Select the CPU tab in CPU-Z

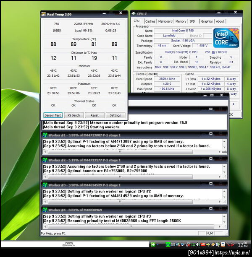136,21
